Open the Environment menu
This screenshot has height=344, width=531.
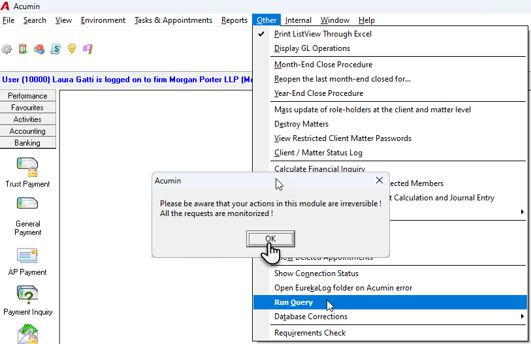click(103, 20)
